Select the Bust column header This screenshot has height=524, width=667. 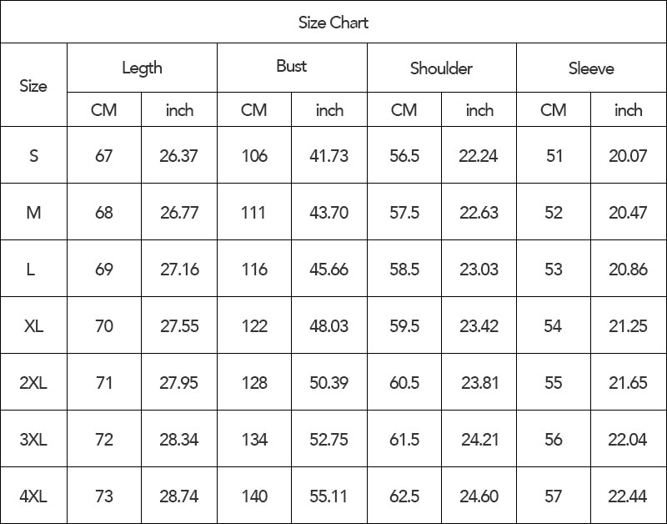[x=292, y=68]
